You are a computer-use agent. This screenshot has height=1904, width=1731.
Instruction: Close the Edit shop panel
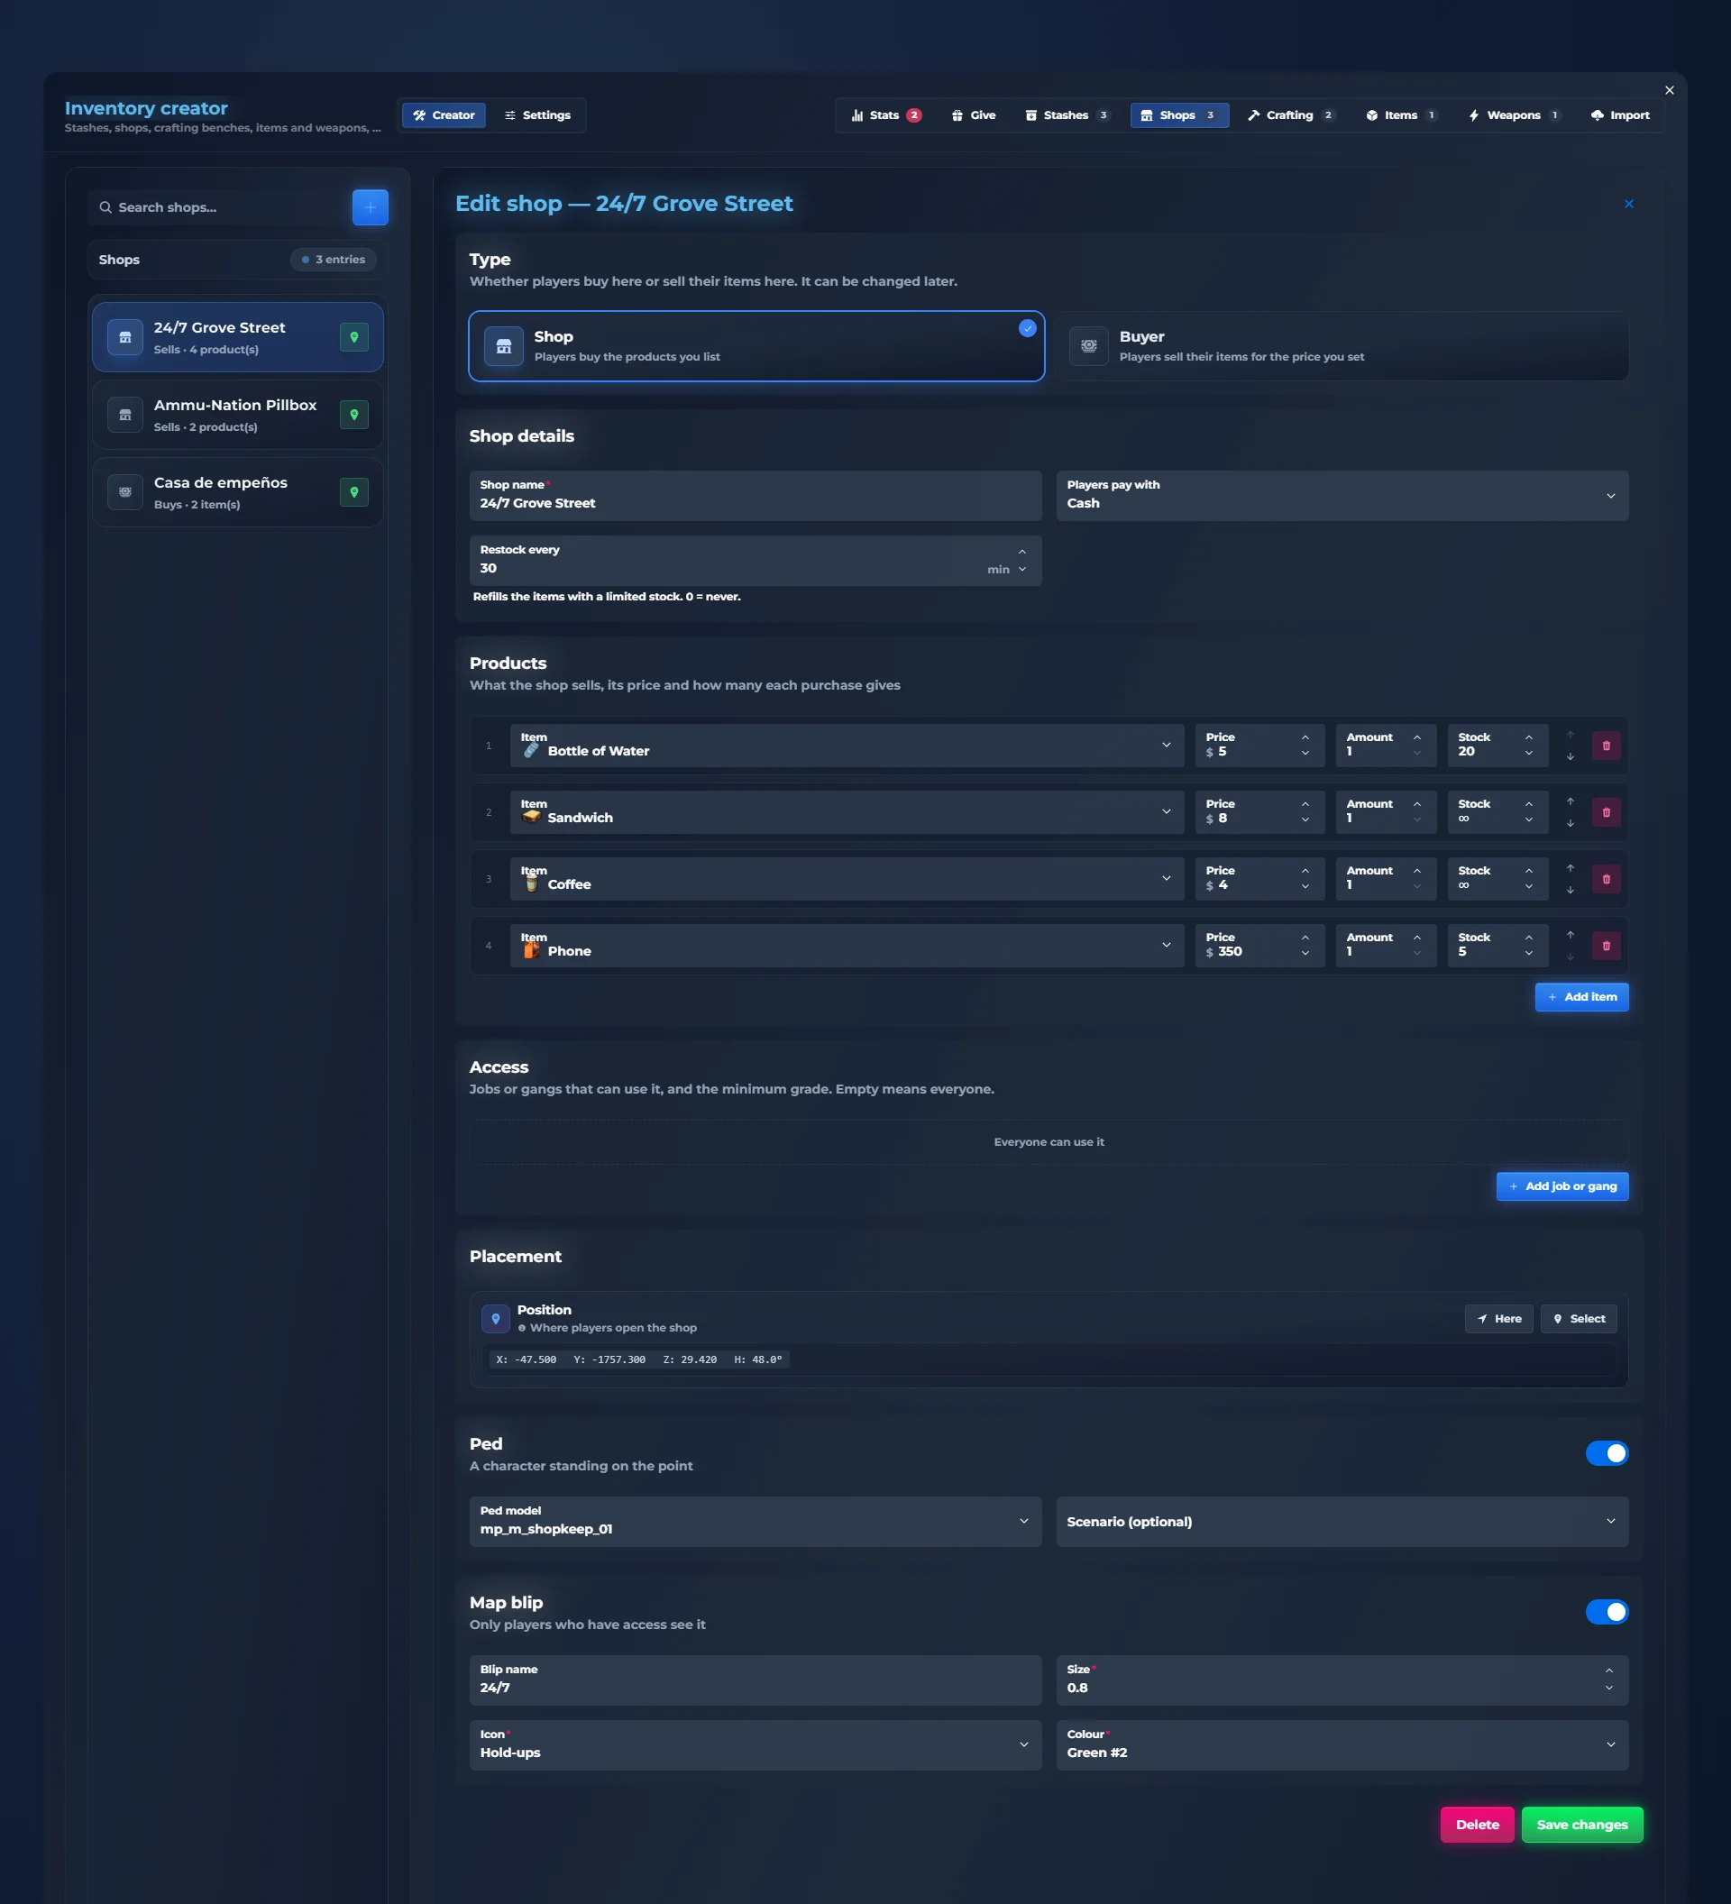tap(1628, 204)
